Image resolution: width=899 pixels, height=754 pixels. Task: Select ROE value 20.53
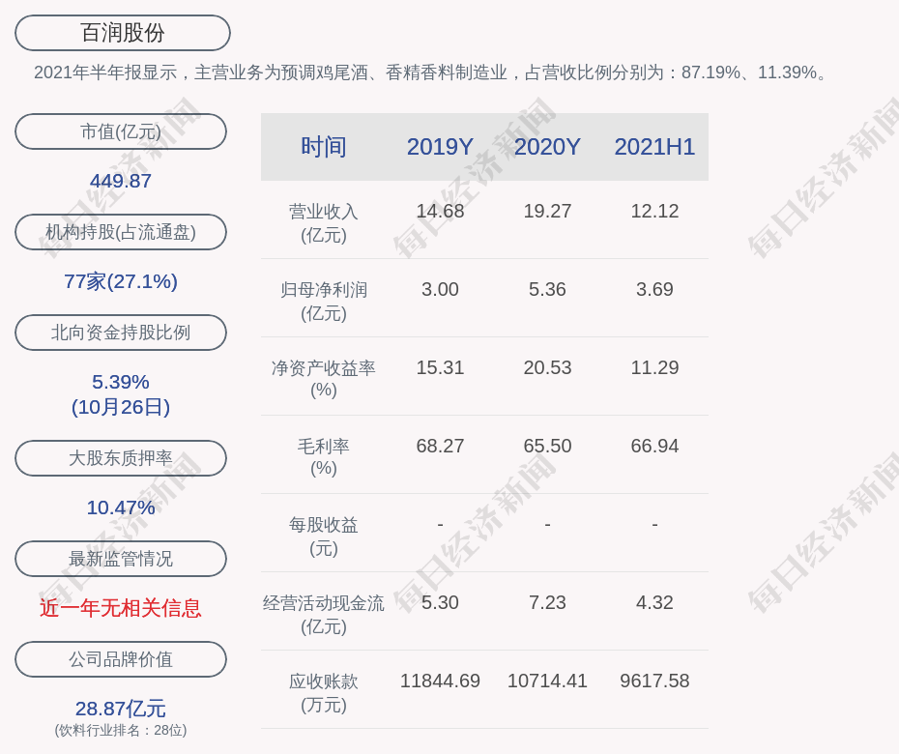pyautogui.click(x=547, y=367)
